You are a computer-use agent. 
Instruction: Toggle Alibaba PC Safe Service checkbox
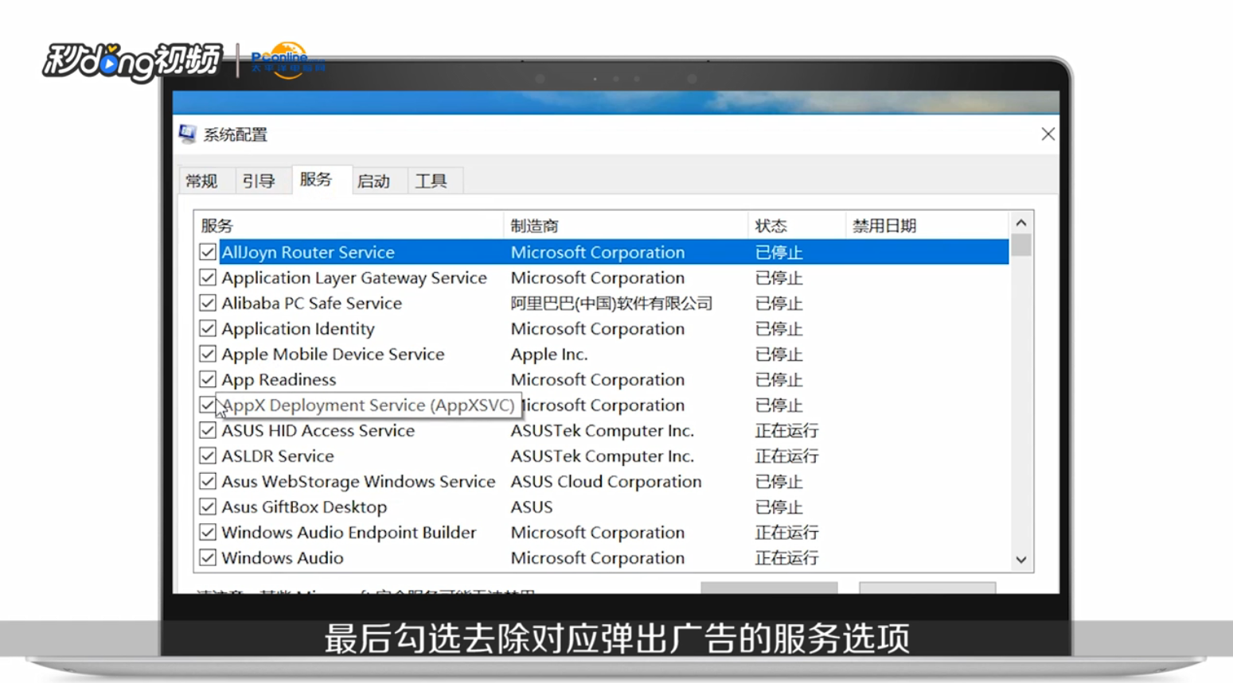(x=208, y=303)
